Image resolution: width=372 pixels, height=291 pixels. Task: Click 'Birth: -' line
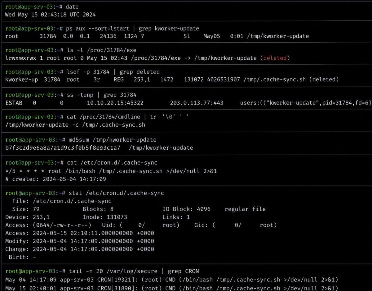click(x=22, y=257)
